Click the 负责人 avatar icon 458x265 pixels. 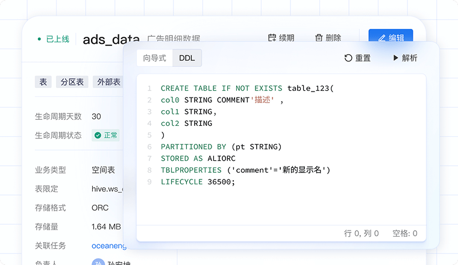coord(98,263)
